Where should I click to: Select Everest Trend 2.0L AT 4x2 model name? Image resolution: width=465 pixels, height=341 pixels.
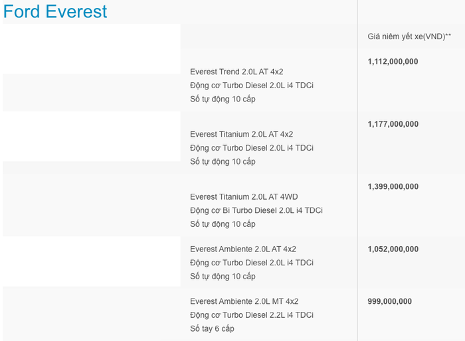[x=241, y=72]
